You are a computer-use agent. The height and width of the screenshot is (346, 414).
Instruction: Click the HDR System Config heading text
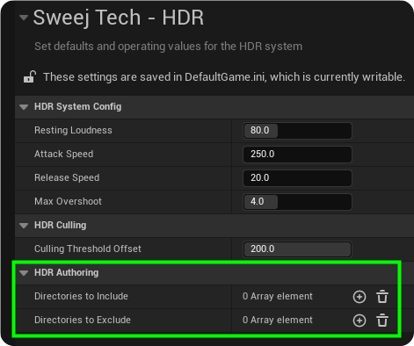pyautogui.click(x=78, y=106)
